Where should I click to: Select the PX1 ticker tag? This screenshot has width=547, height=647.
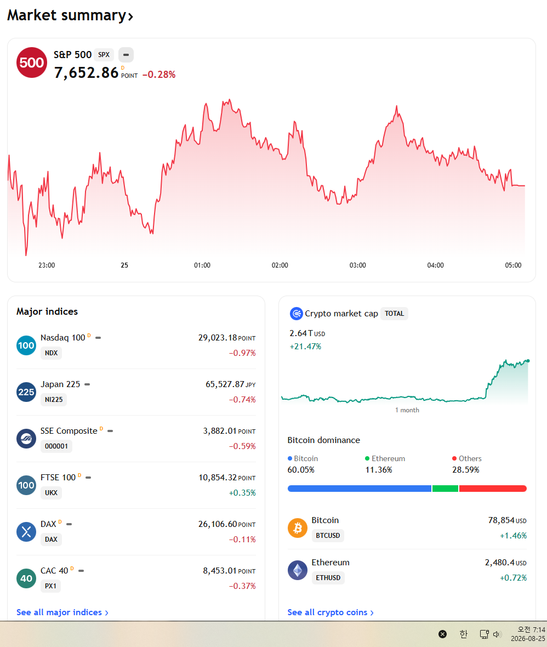click(50, 586)
